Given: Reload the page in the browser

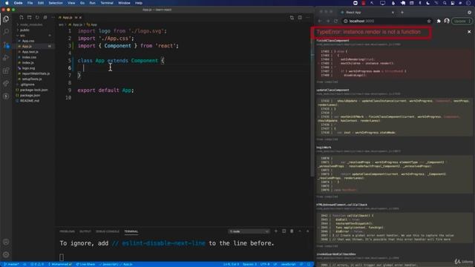Looking at the screenshot, I should click(336, 21).
